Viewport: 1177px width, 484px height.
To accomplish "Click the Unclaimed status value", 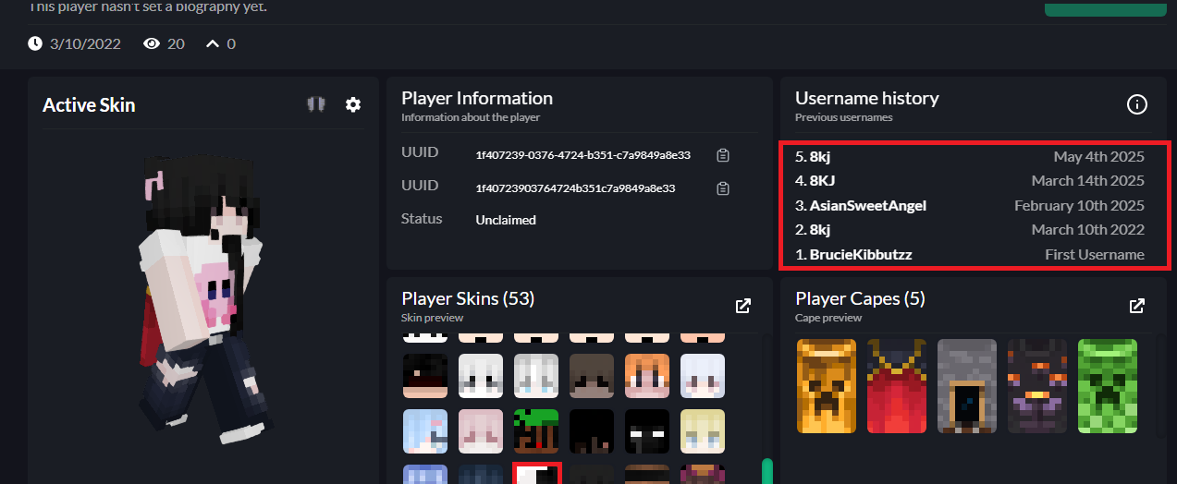I will (x=506, y=220).
